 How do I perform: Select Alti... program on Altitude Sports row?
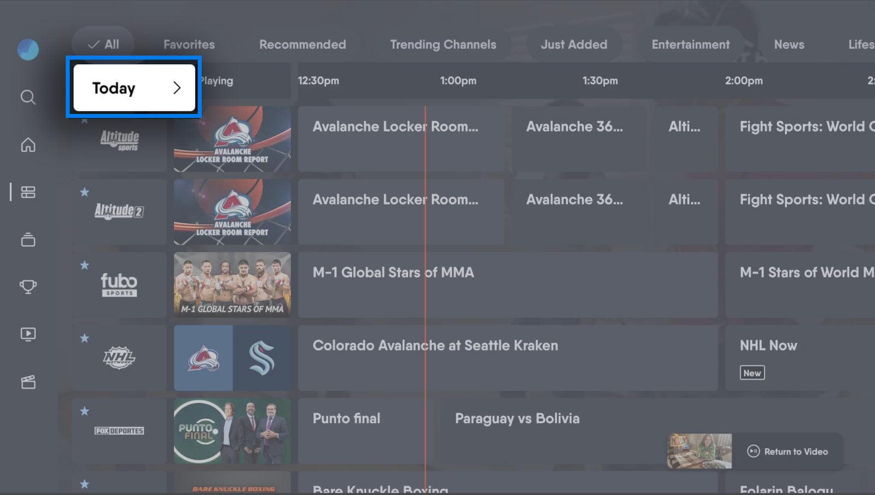tap(686, 139)
